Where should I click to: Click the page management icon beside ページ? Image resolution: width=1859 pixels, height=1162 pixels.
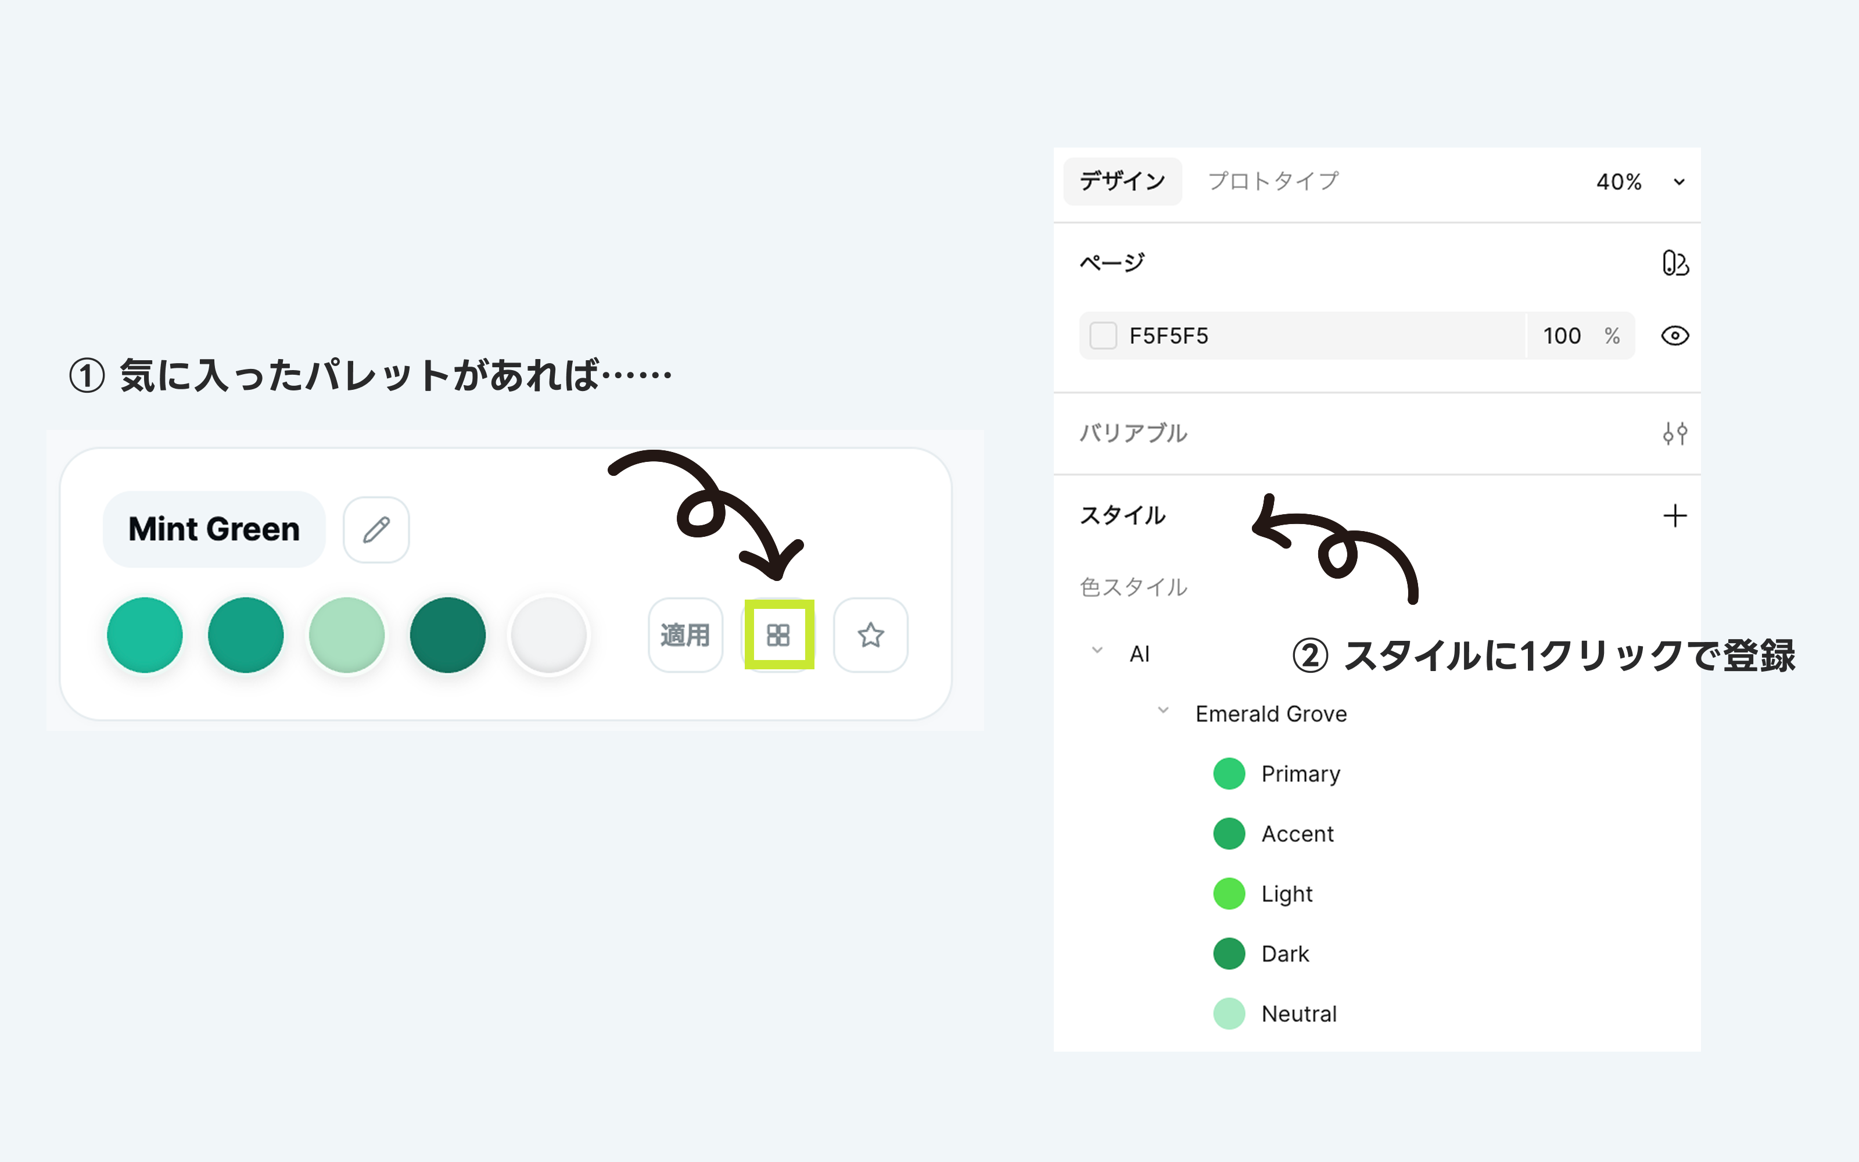pyautogui.click(x=1675, y=262)
